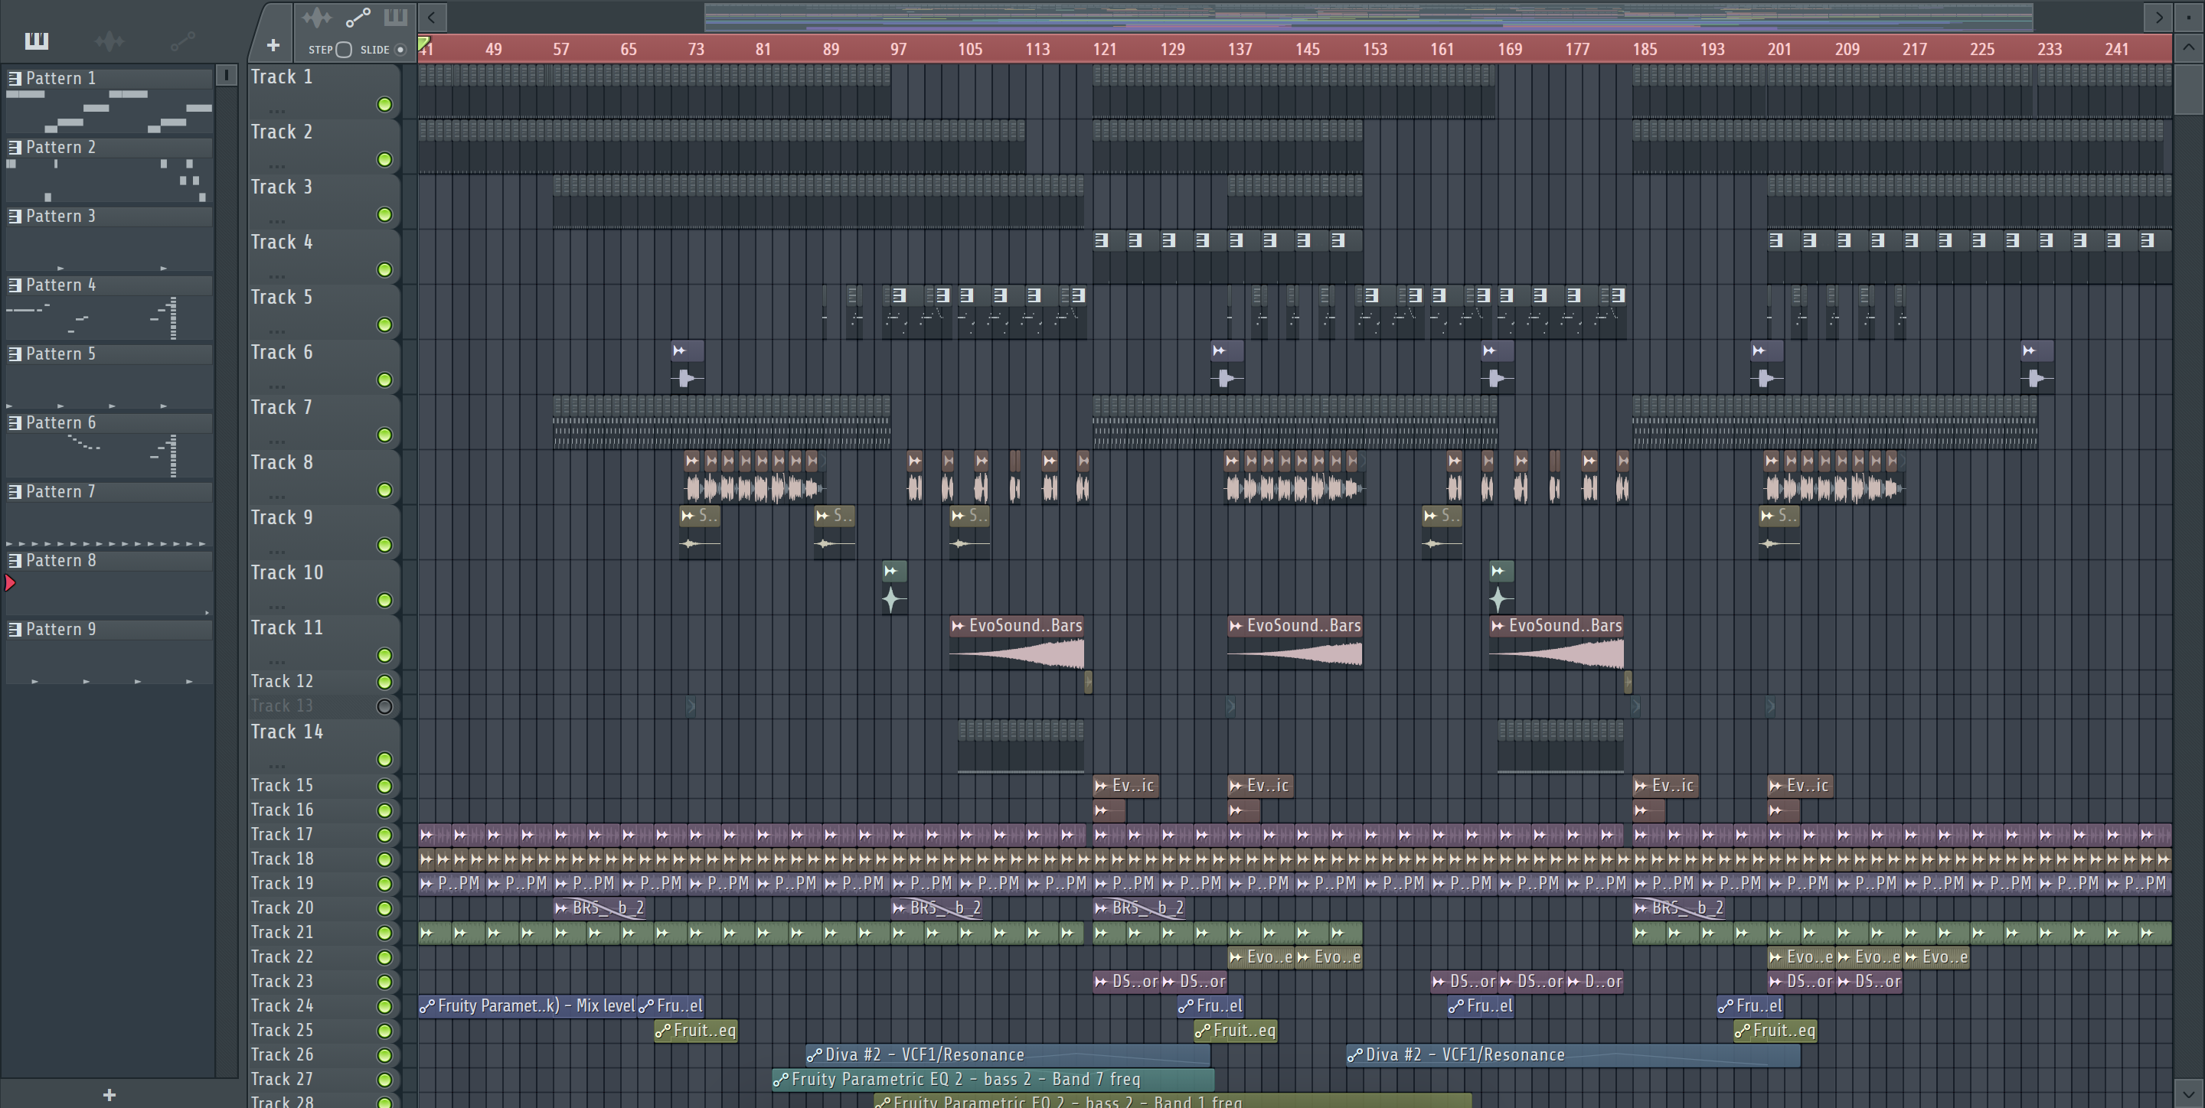The width and height of the screenshot is (2205, 1108).
Task: Mute Track 5 with its green light
Action: pyautogui.click(x=384, y=325)
